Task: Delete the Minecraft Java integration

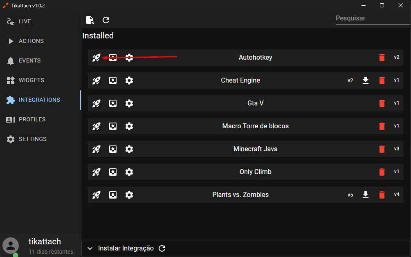Action: 382,149
